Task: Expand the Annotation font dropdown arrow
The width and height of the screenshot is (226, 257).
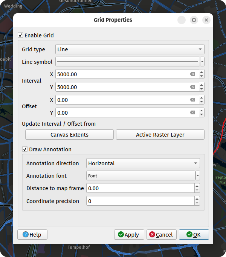Action: [197, 175]
